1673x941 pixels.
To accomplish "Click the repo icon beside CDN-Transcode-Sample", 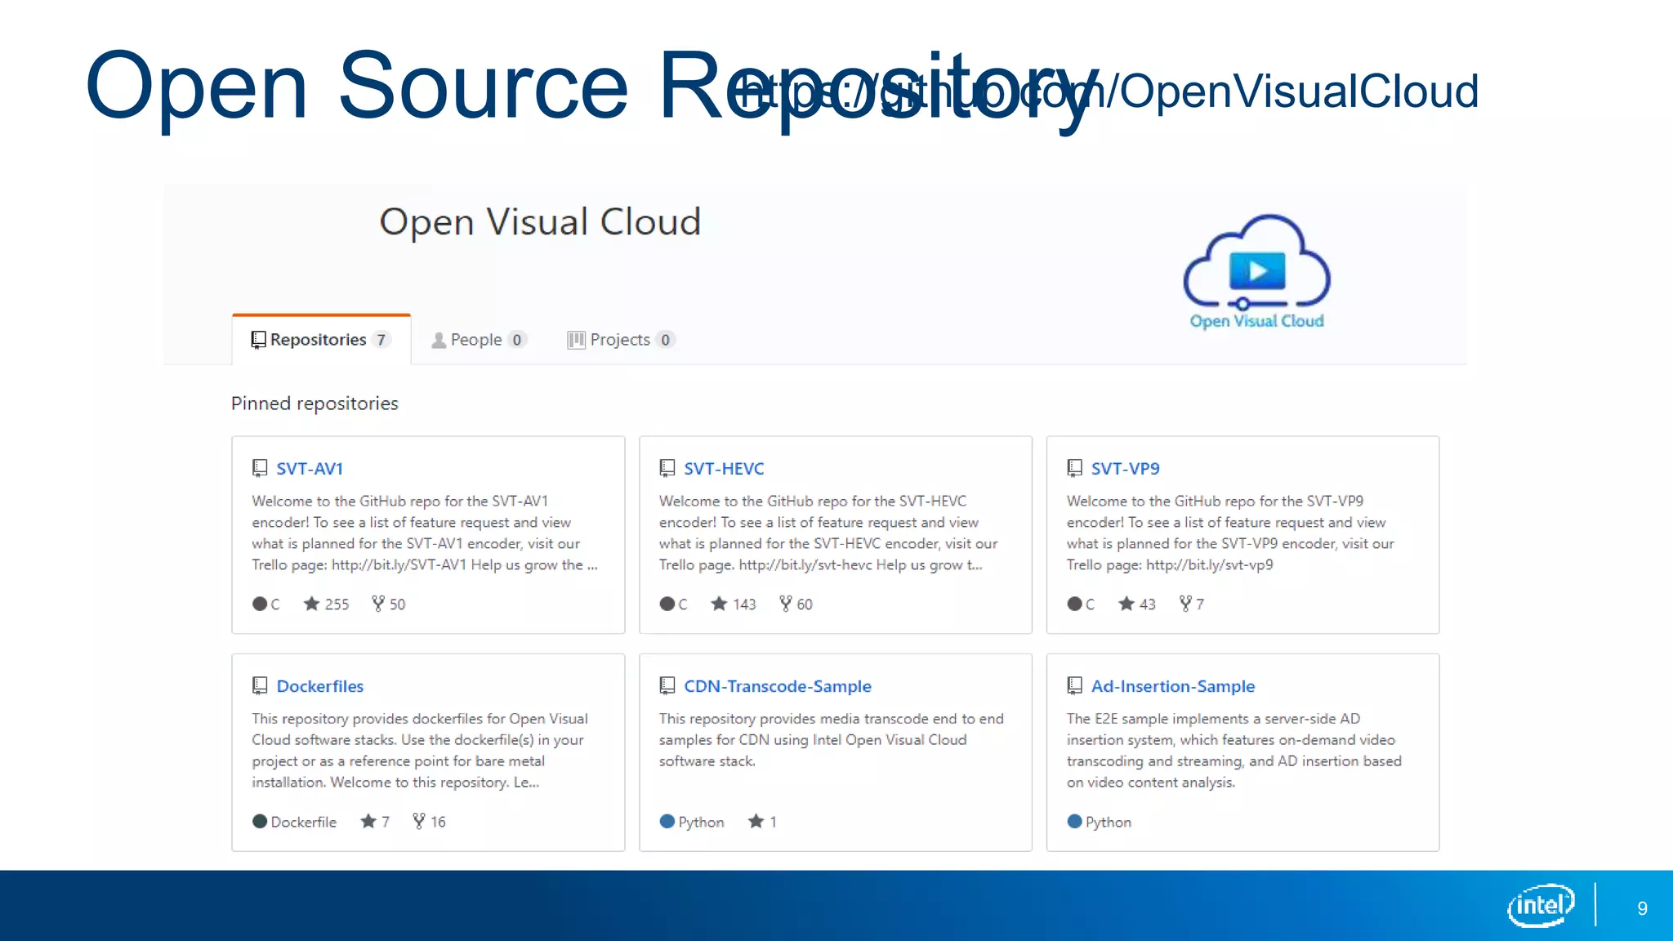I will pos(667,685).
